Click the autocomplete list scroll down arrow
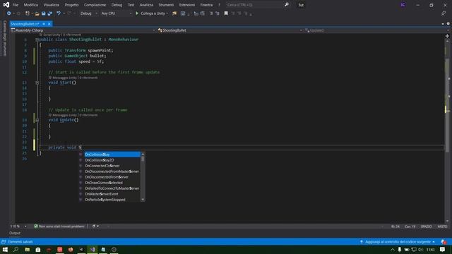The width and height of the screenshot is (452, 254). [x=143, y=200]
